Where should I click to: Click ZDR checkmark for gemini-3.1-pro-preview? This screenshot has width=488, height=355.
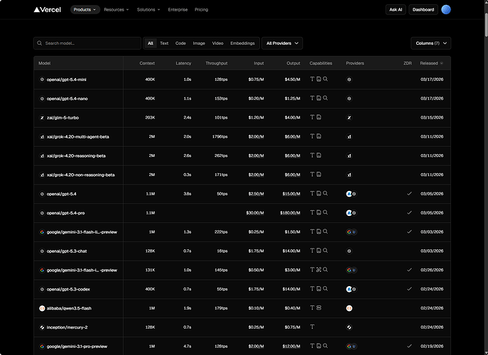pos(409,346)
